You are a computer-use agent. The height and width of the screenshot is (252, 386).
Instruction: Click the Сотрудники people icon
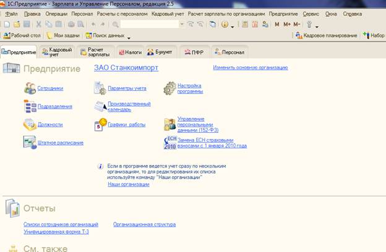30,88
